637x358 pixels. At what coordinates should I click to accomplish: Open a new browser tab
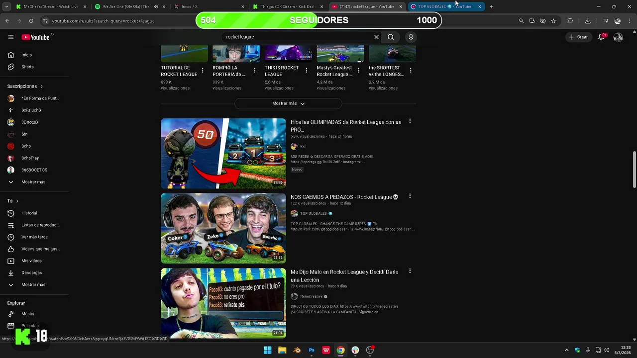coord(492,6)
